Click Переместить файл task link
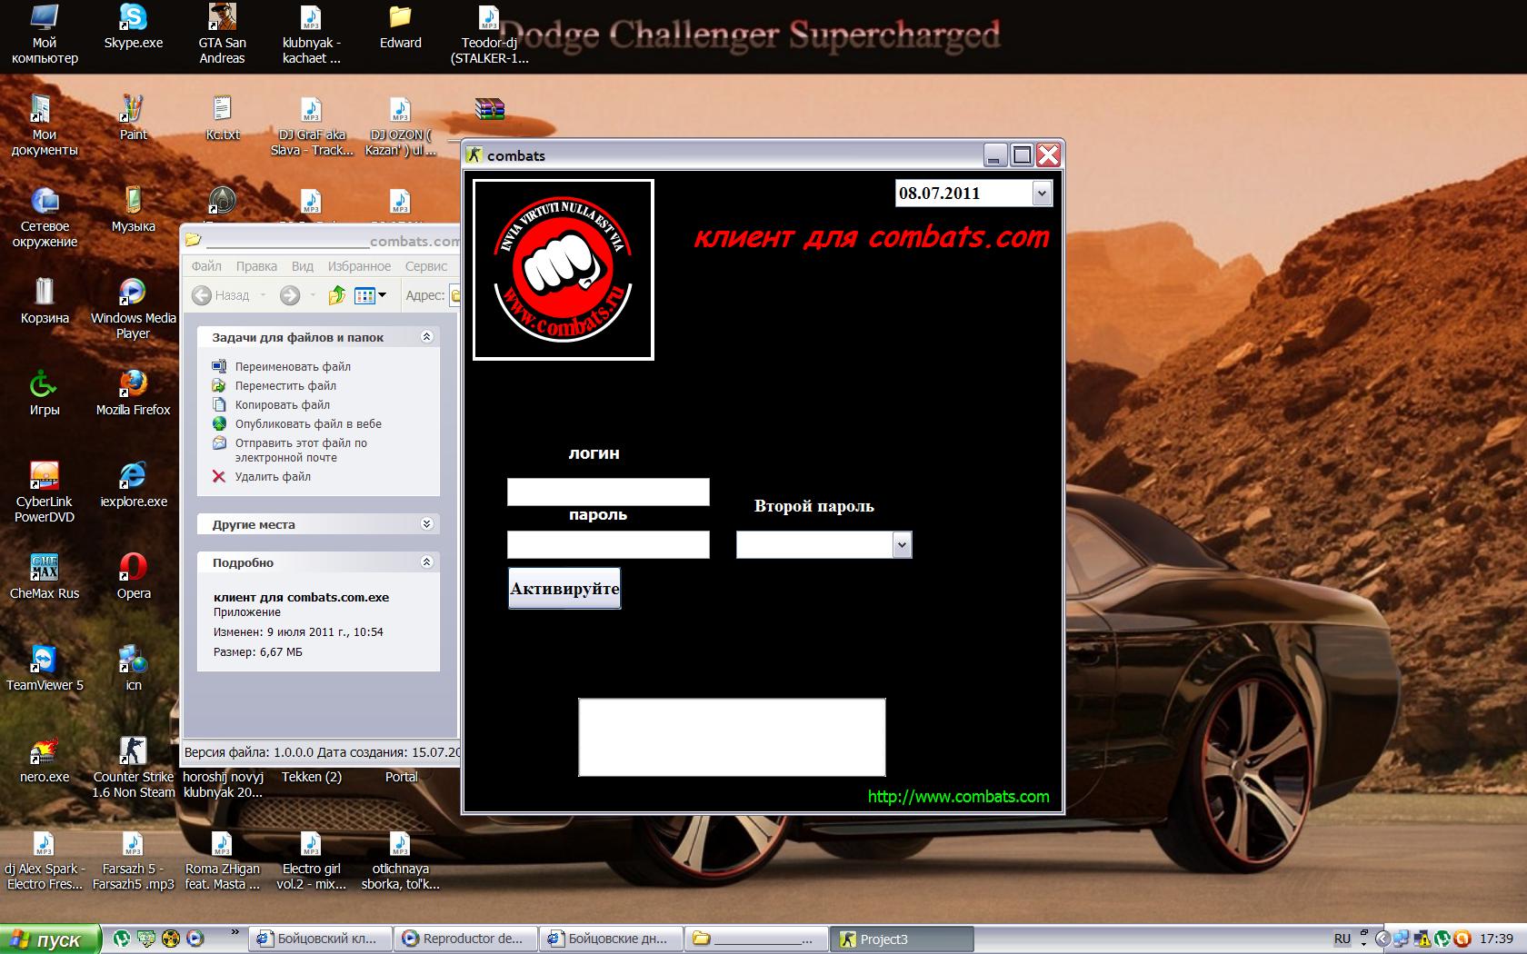The width and height of the screenshot is (1527, 954). point(285,386)
